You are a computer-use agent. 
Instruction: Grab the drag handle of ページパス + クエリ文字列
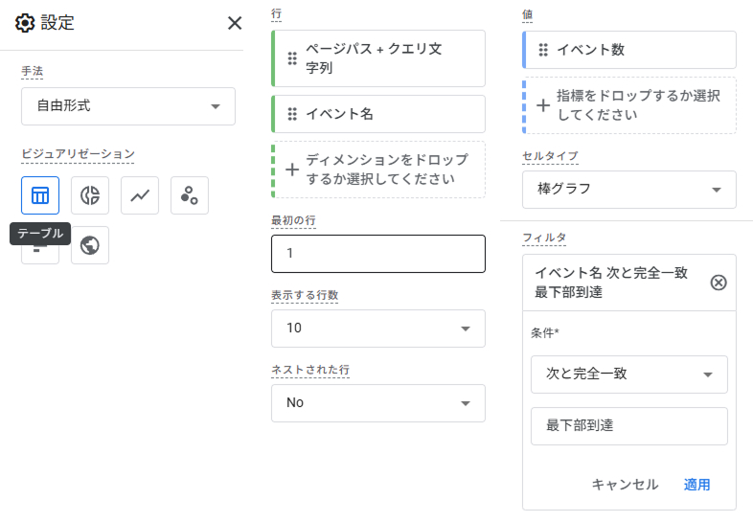[292, 58]
